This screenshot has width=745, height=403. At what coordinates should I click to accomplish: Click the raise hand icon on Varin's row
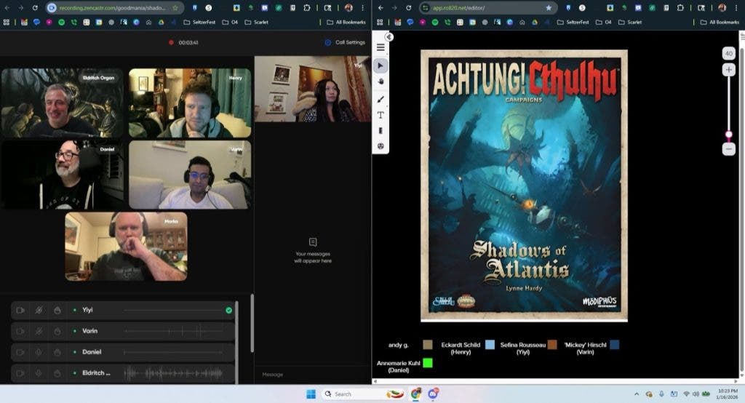57,331
